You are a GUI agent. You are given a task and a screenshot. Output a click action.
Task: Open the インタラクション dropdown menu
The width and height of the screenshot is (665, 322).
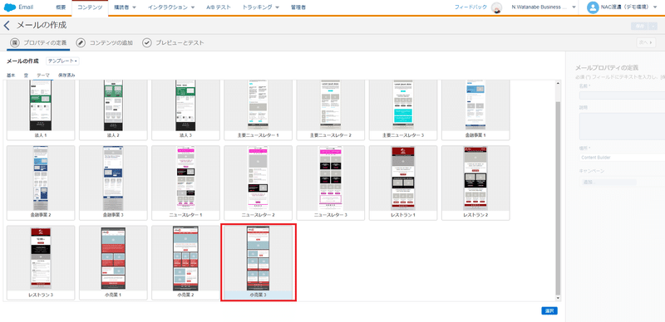point(171,7)
